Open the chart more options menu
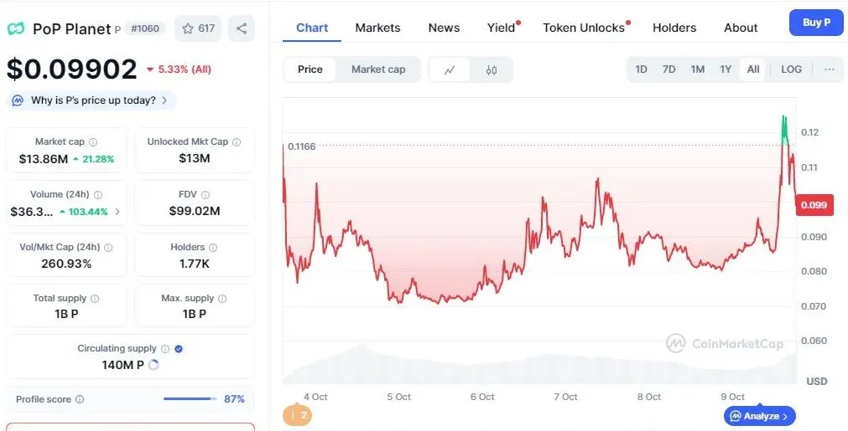The image size is (848, 431). click(830, 69)
